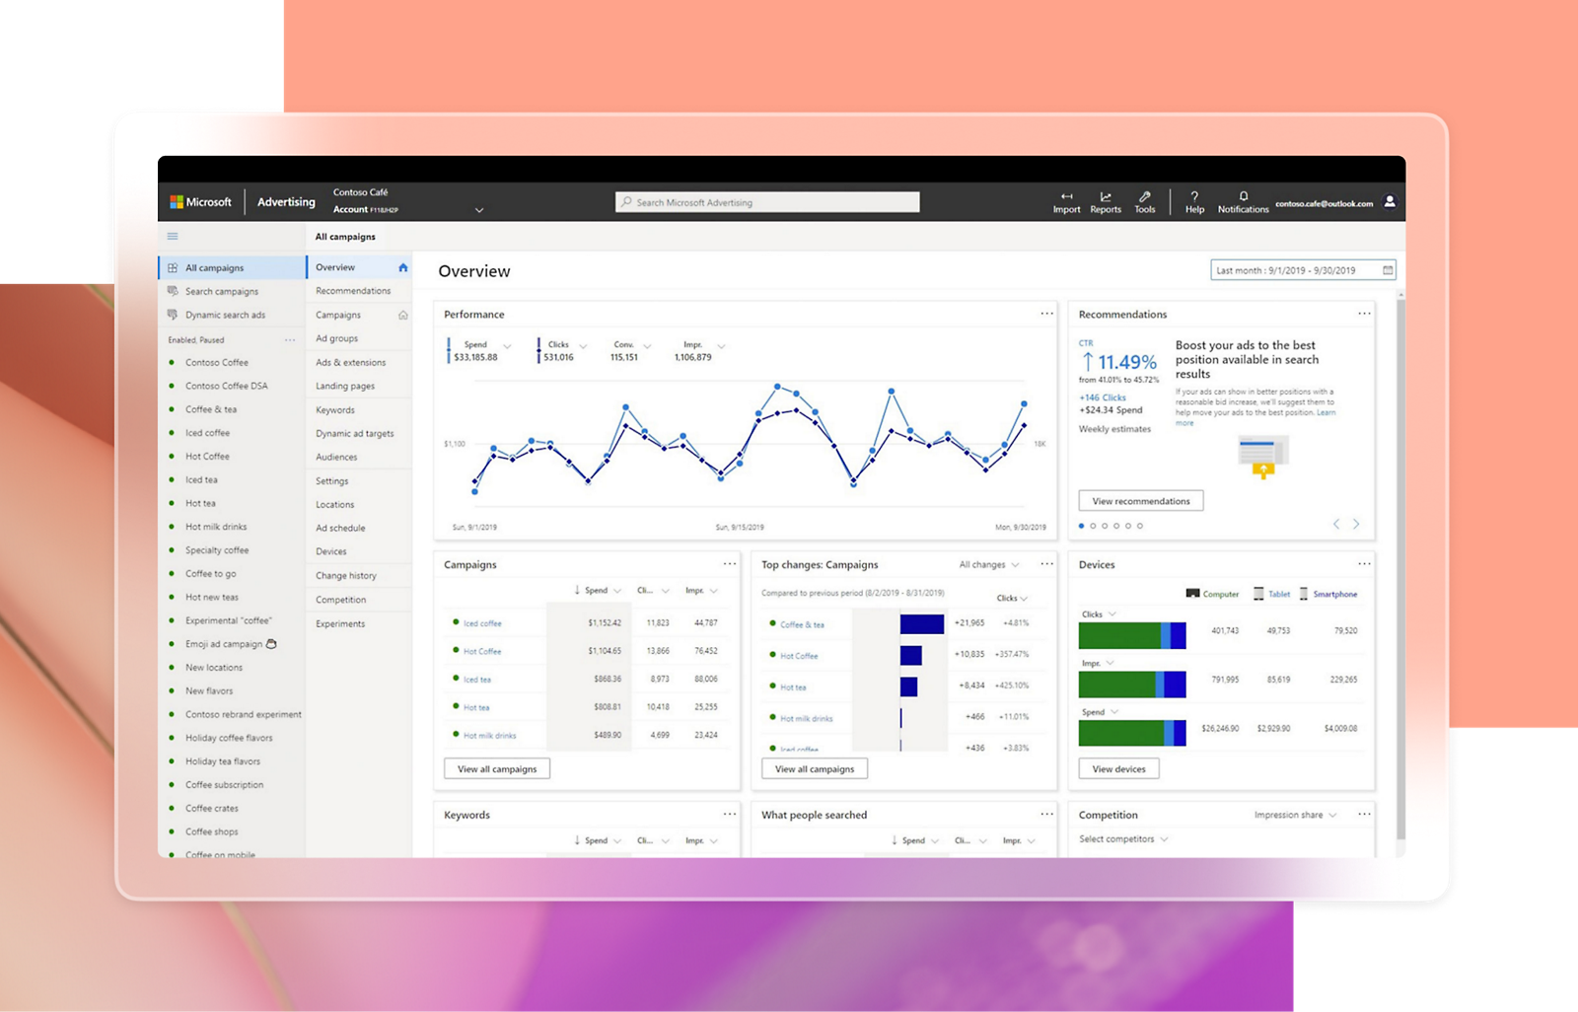
Task: Open Devices card more options ellipsis
Action: pyautogui.click(x=1364, y=564)
